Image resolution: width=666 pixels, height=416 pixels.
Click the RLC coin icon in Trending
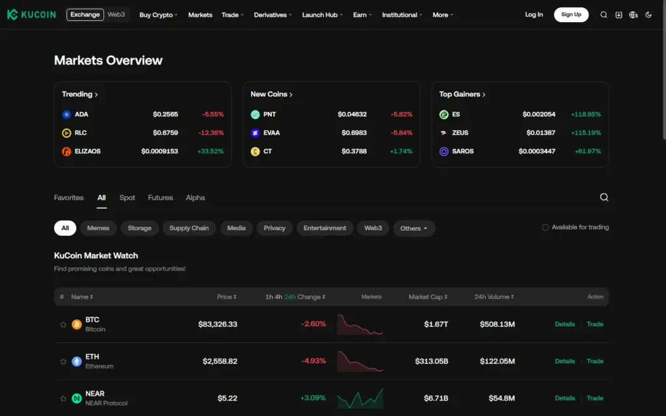point(66,133)
